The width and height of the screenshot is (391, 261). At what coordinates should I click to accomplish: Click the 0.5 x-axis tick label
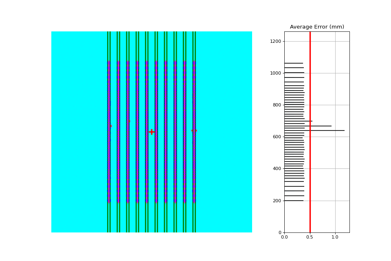pos(310,237)
